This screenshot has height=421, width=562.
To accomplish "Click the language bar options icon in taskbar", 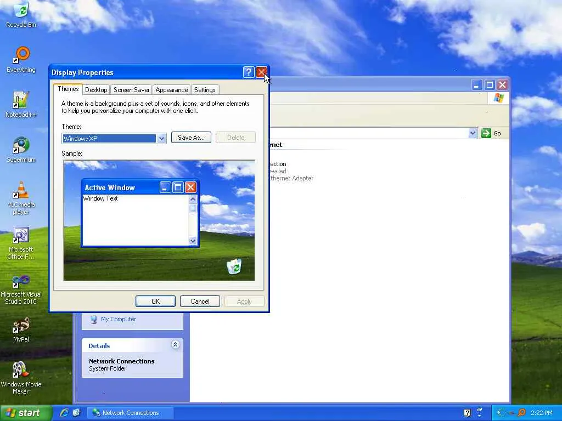I will point(480,413).
